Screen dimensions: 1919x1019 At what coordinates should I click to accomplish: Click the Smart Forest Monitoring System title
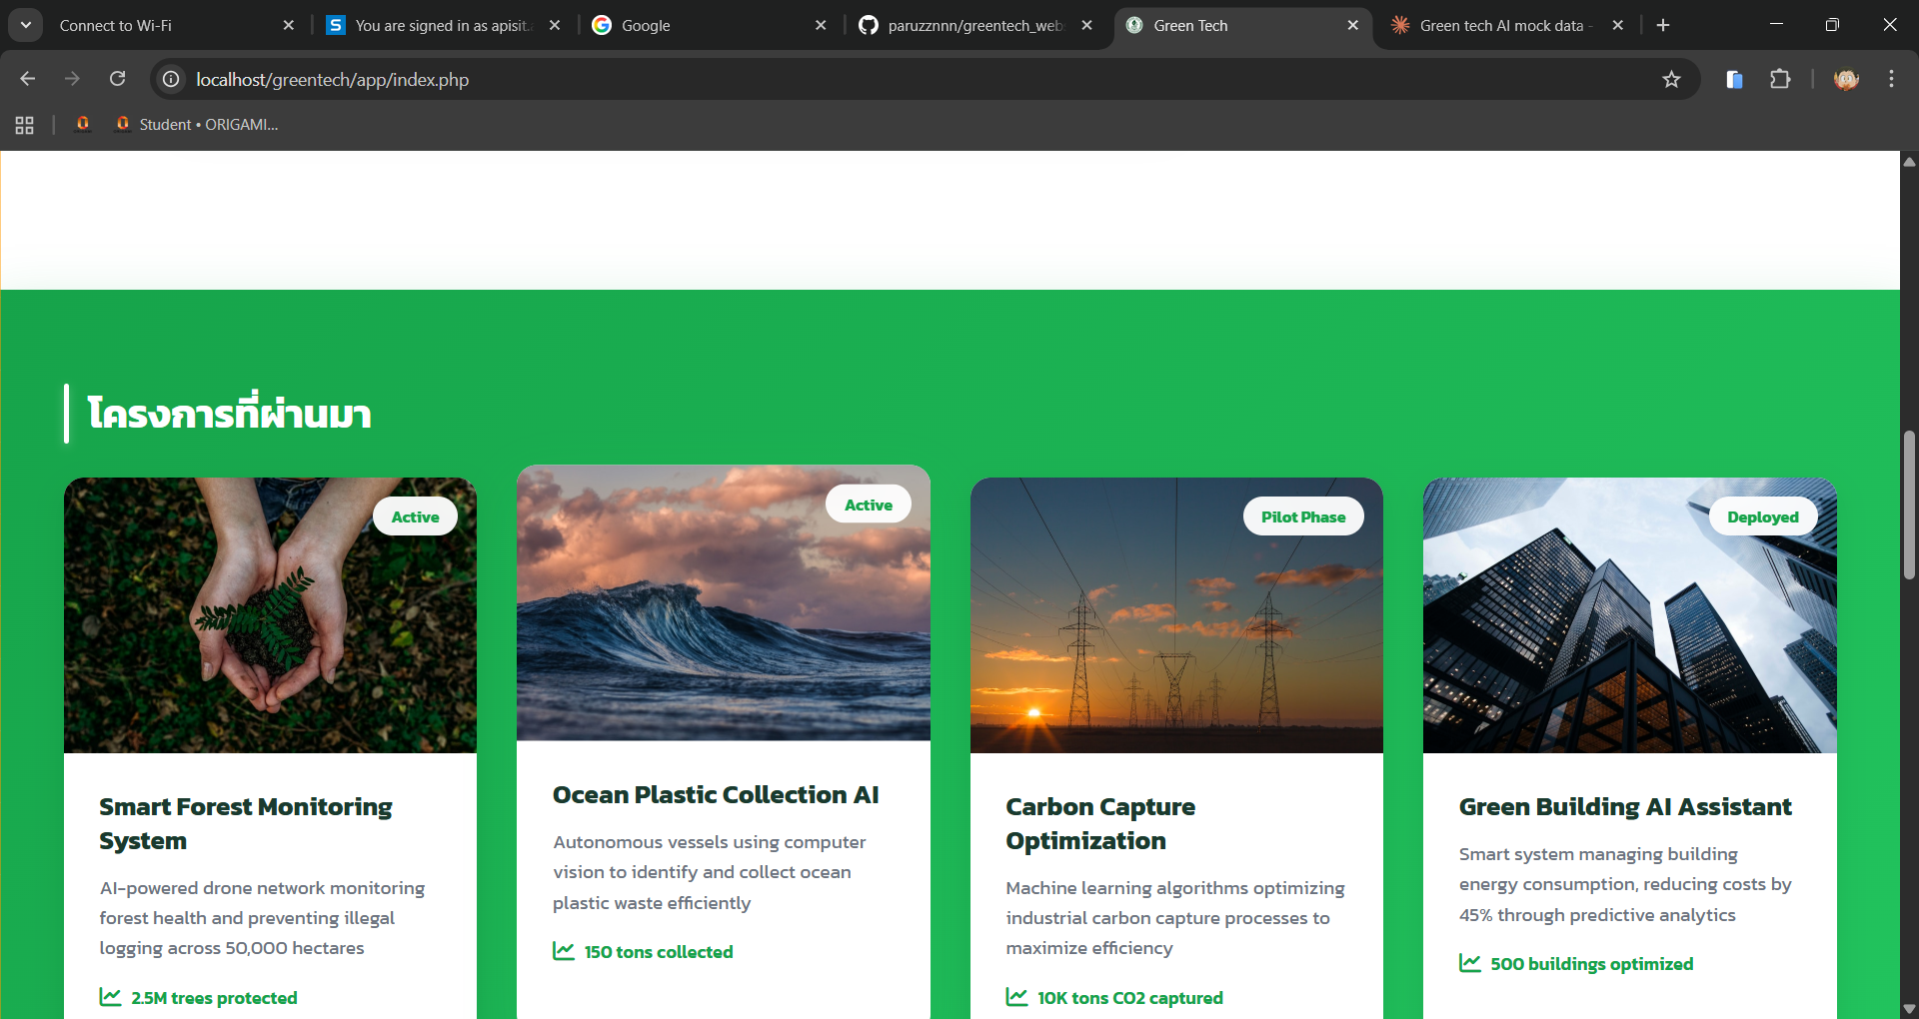[x=246, y=823]
